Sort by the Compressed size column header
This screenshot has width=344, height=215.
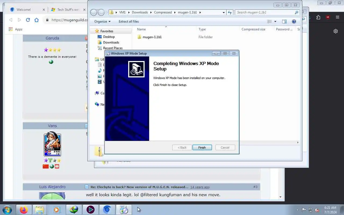click(x=253, y=29)
